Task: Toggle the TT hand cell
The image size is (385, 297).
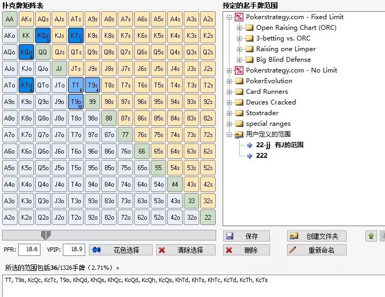Action: coord(76,85)
